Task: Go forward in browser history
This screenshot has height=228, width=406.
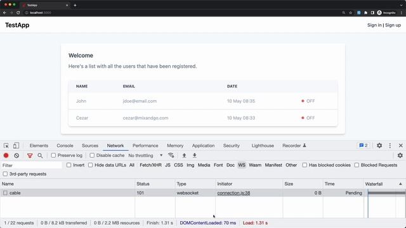Action: click(11, 13)
